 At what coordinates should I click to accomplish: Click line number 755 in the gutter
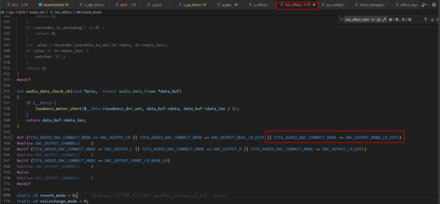pos(7,91)
